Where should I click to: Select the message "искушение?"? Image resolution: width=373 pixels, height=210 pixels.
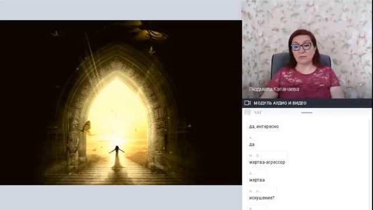262,198
